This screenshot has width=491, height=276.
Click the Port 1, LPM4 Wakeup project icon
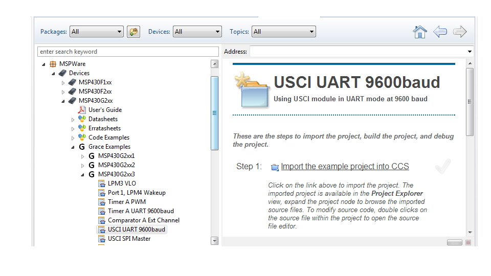pos(101,193)
